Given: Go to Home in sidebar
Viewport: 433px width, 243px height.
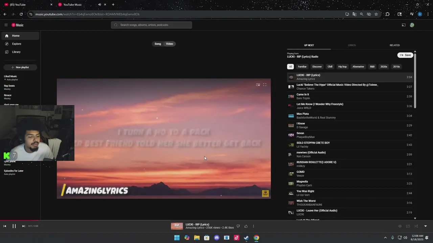Looking at the screenshot, I should pyautogui.click(x=20, y=36).
